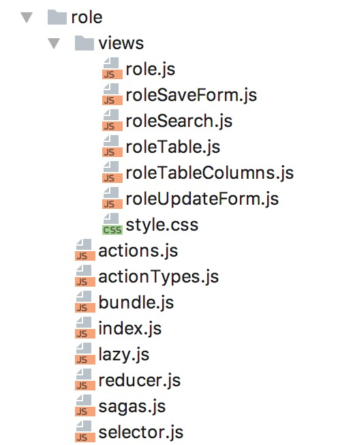Select the roleTable.js file name
This screenshot has height=445, width=353.
pos(173,147)
